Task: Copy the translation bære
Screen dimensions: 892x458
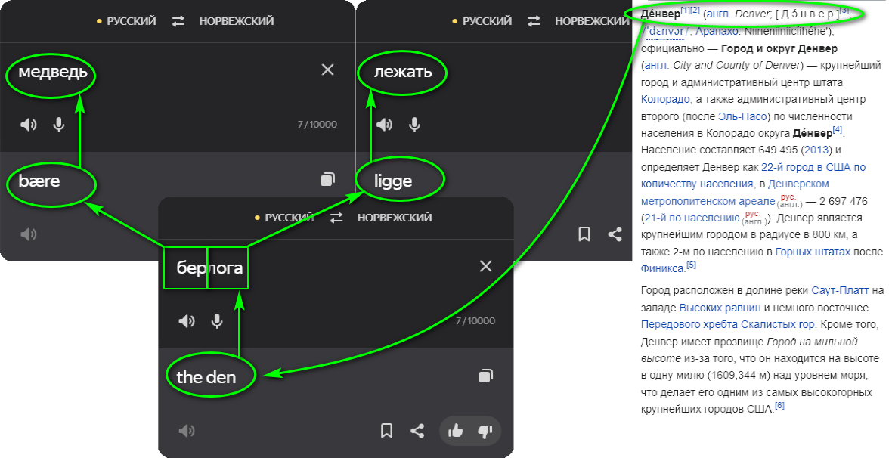Action: pyautogui.click(x=327, y=179)
